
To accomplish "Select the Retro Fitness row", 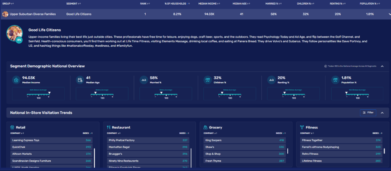I will coord(341,154).
